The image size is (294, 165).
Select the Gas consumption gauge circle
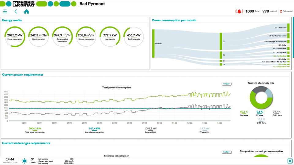[38, 36]
